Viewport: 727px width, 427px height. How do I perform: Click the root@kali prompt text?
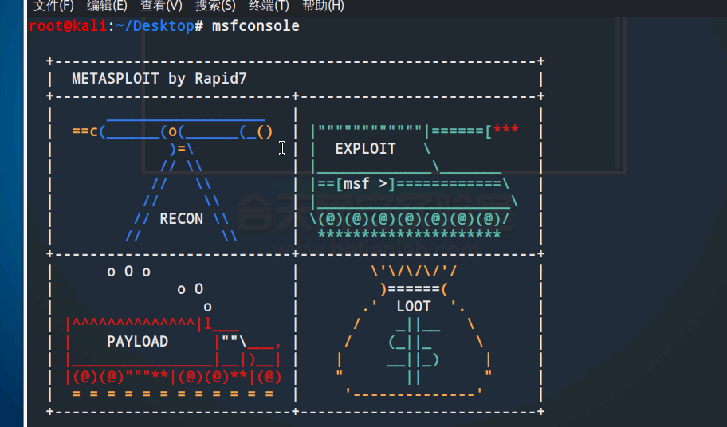click(68, 26)
